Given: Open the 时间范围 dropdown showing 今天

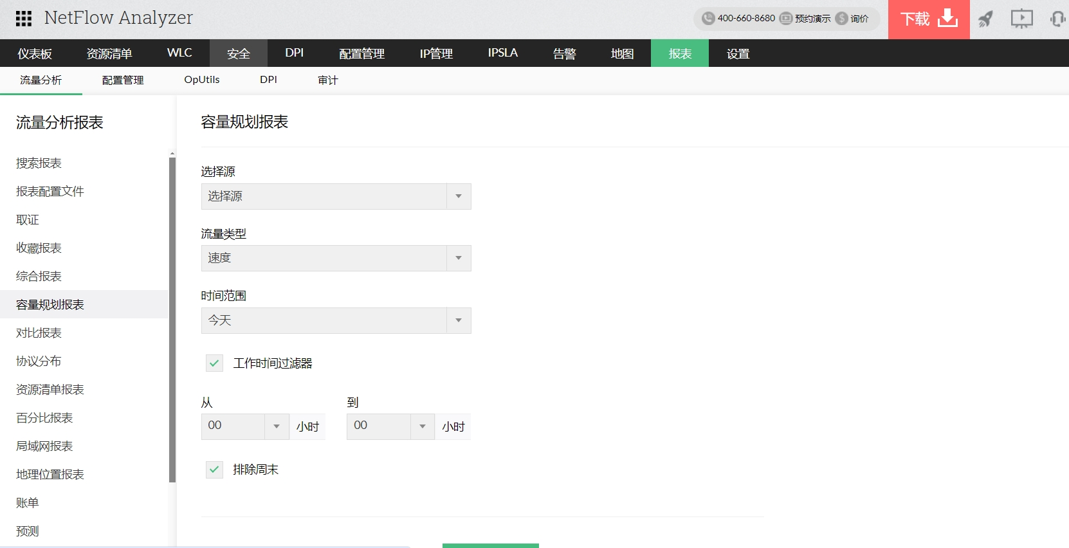Looking at the screenshot, I should click(x=336, y=320).
